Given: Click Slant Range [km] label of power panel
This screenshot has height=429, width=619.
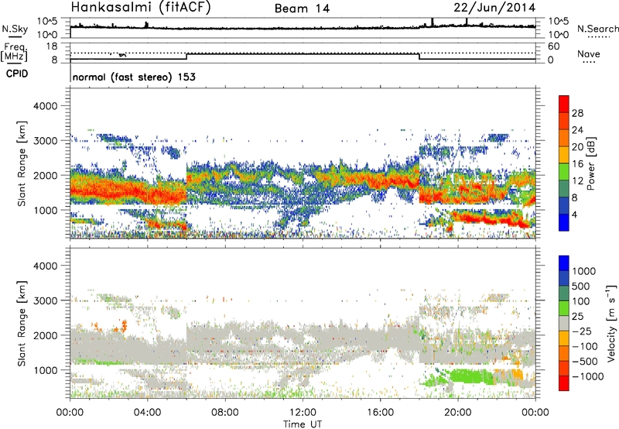Looking at the screenshot, I should 22,164.
